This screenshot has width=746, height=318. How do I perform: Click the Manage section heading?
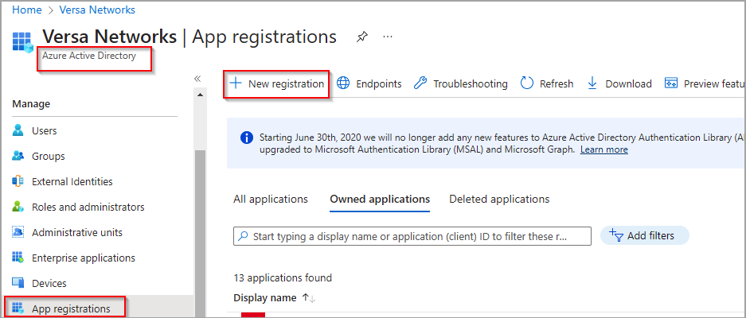31,103
